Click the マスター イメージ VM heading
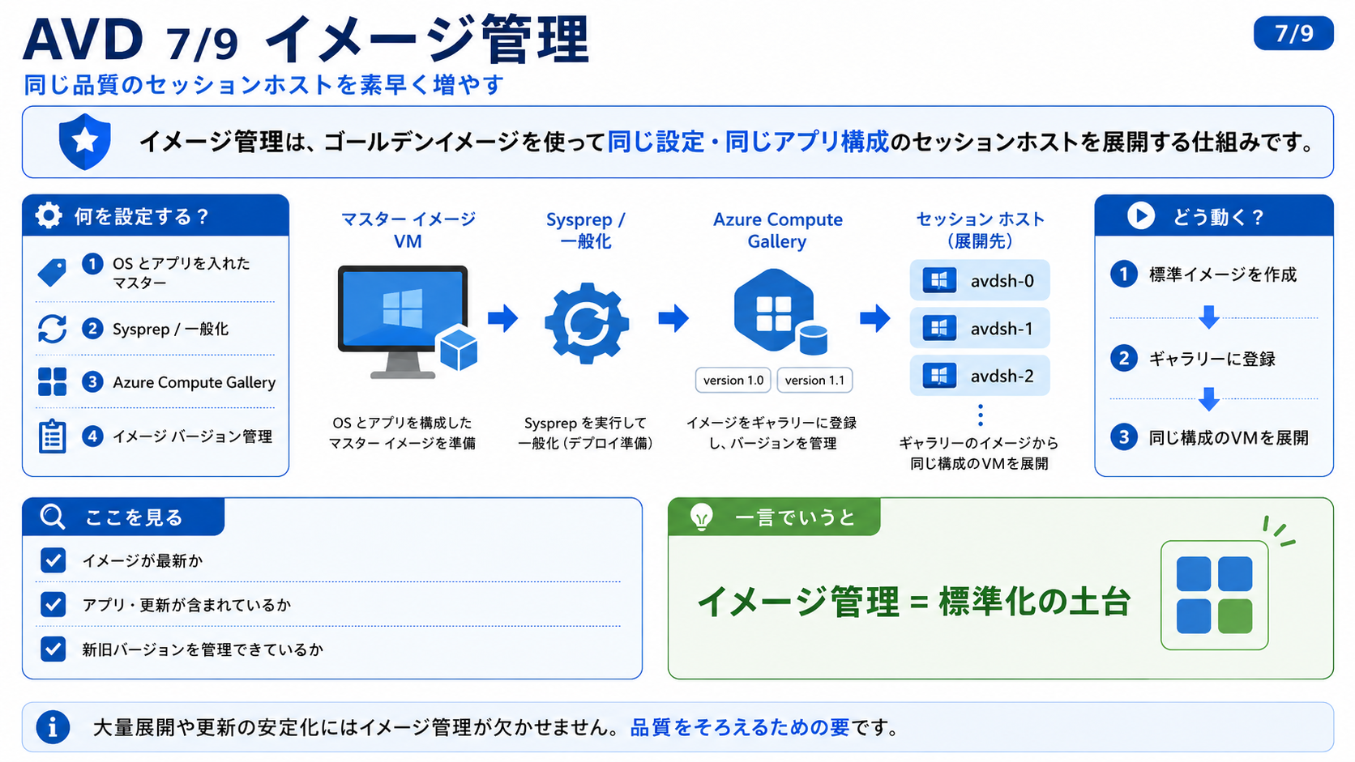 (x=408, y=230)
